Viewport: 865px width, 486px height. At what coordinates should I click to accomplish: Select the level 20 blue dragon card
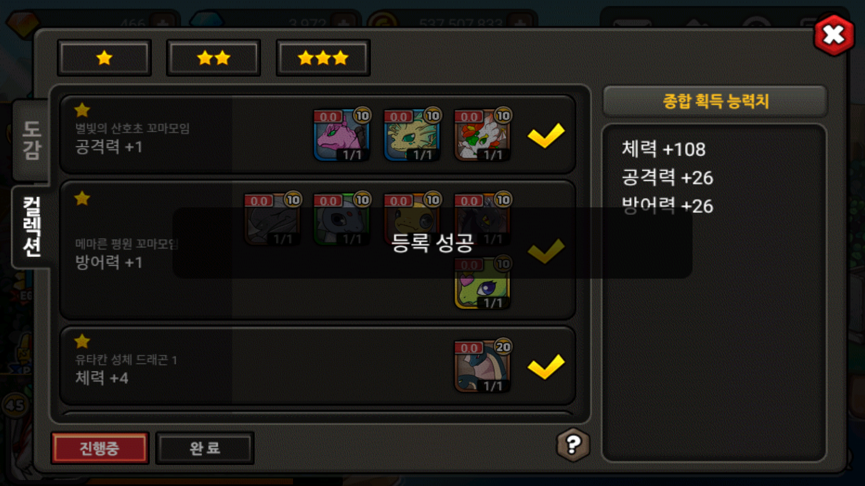pyautogui.click(x=482, y=366)
